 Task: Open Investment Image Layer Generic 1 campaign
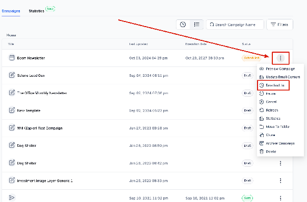(45, 181)
